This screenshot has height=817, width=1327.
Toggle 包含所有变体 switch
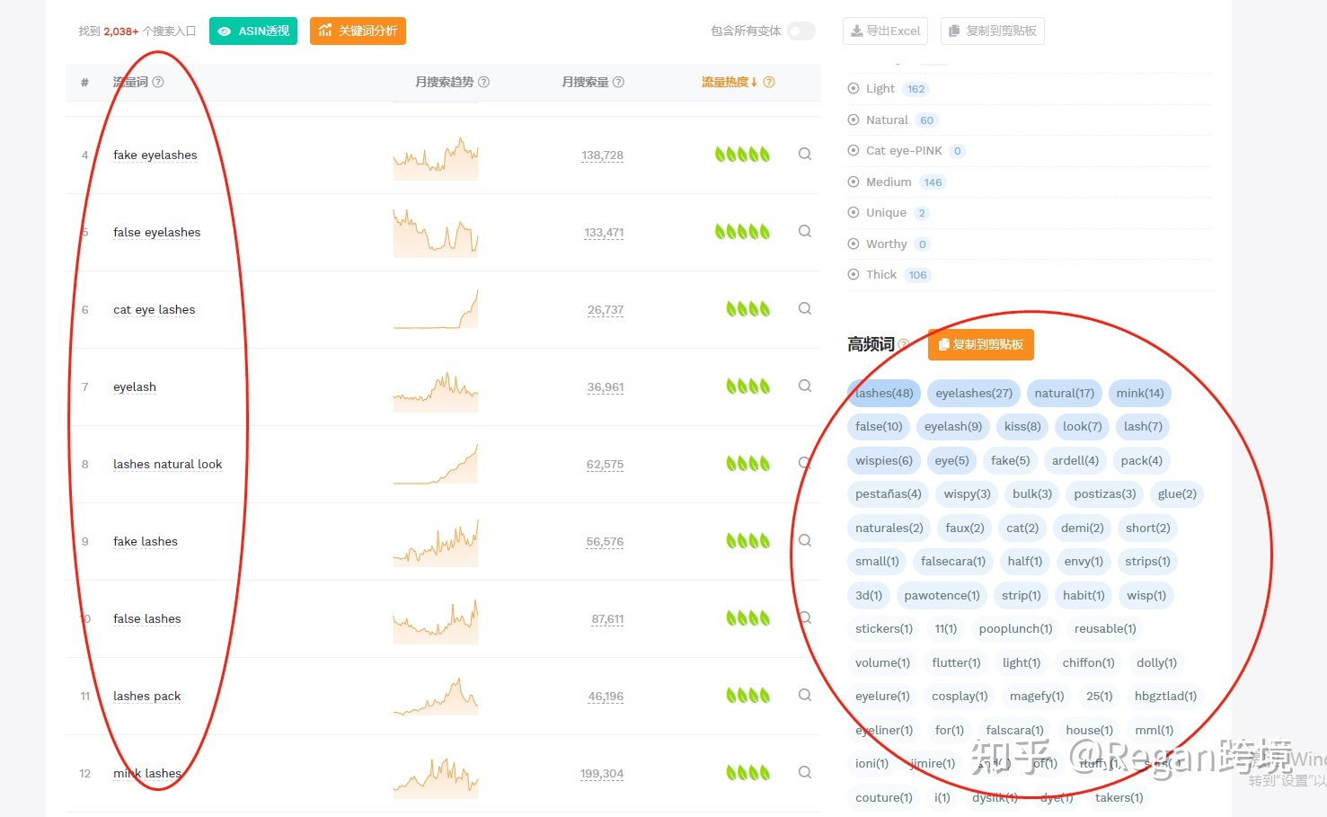point(801,31)
